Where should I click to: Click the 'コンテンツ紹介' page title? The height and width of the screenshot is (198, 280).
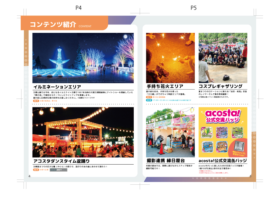pyautogui.click(x=53, y=24)
